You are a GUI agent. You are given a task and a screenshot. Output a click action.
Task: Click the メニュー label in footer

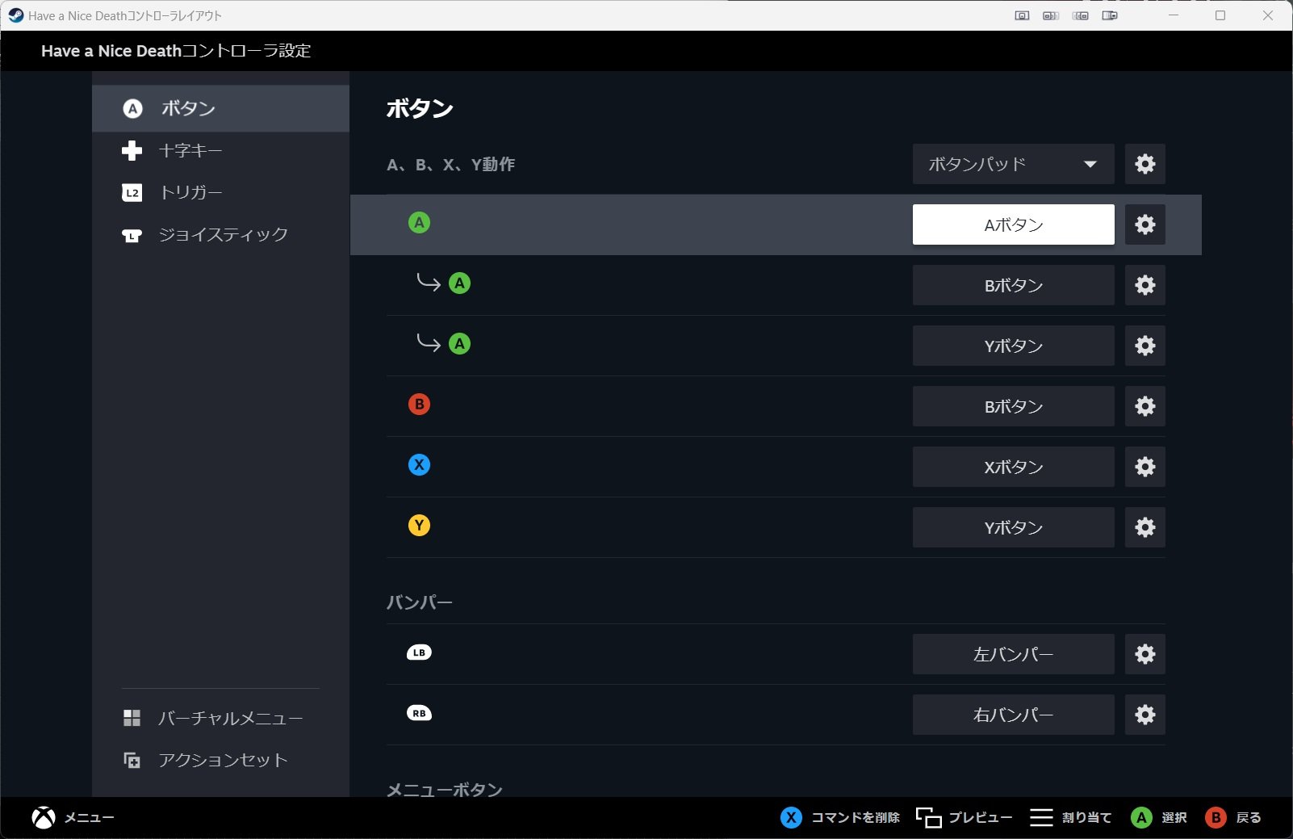89,817
